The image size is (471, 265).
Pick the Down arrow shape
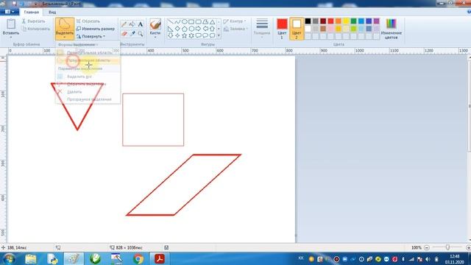[170, 35]
